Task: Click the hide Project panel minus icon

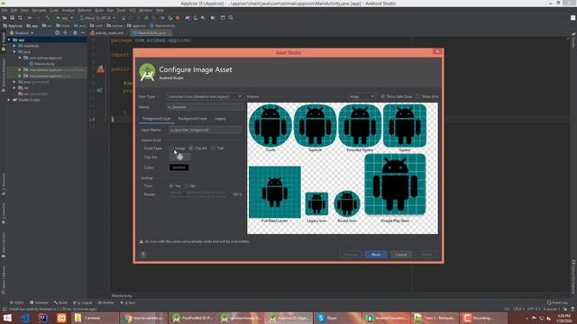Action: point(83,32)
